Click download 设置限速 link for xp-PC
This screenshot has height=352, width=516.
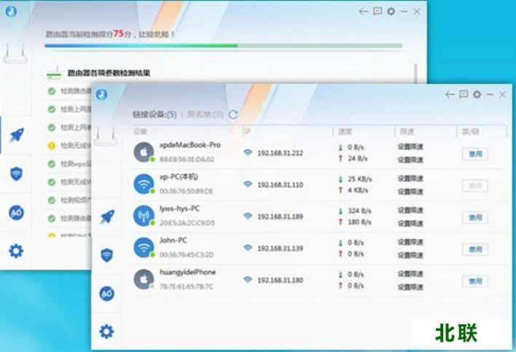click(x=410, y=179)
